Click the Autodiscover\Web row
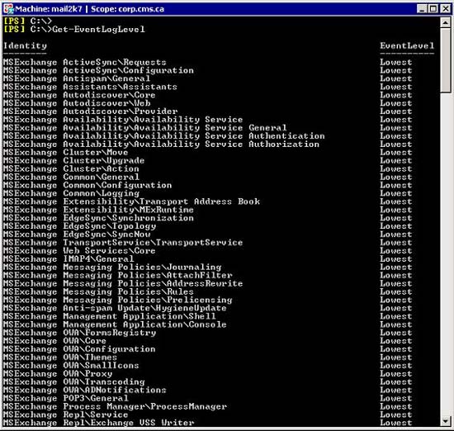Viewport: 454px width, 431px height. [207, 103]
